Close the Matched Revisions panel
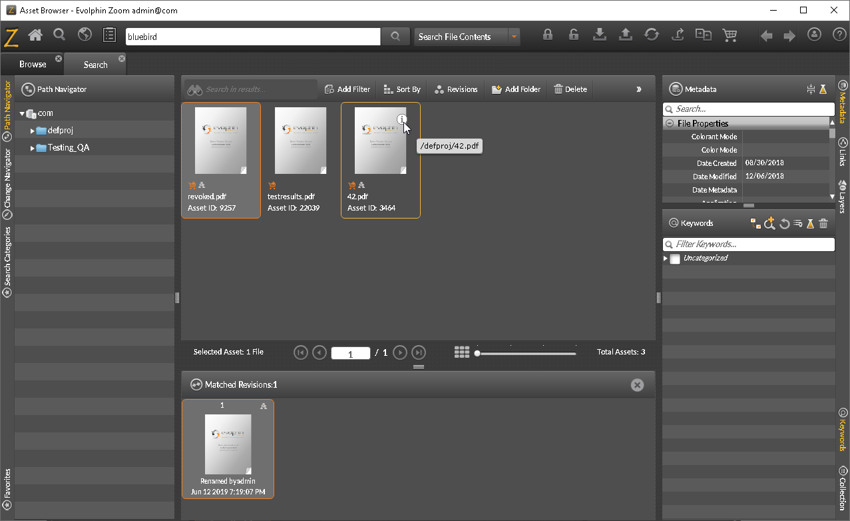 [637, 385]
